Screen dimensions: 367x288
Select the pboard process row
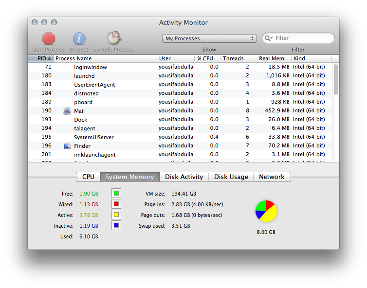coord(180,102)
